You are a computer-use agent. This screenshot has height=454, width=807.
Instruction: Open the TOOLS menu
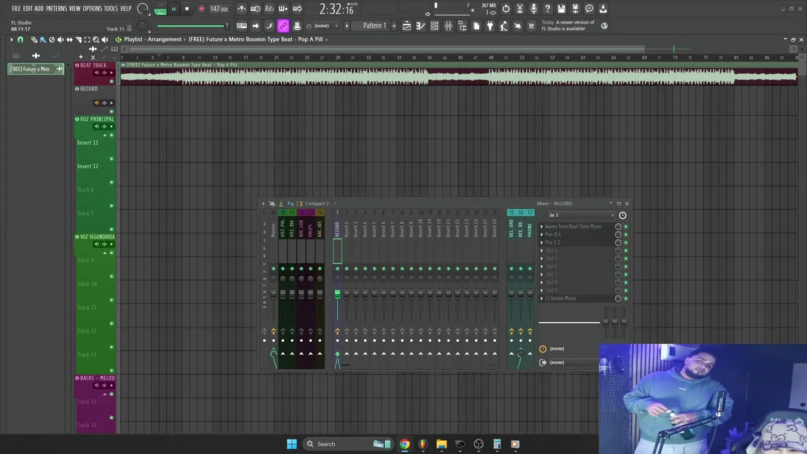pos(111,9)
